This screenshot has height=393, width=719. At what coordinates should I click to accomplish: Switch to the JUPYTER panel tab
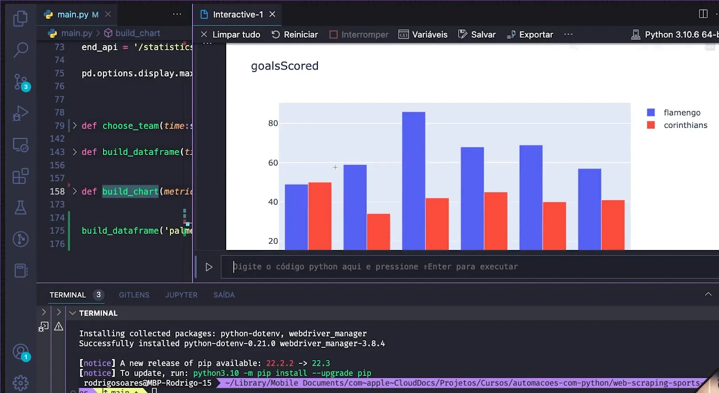[x=181, y=295]
